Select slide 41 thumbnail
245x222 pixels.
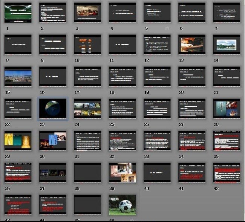pos(192,173)
